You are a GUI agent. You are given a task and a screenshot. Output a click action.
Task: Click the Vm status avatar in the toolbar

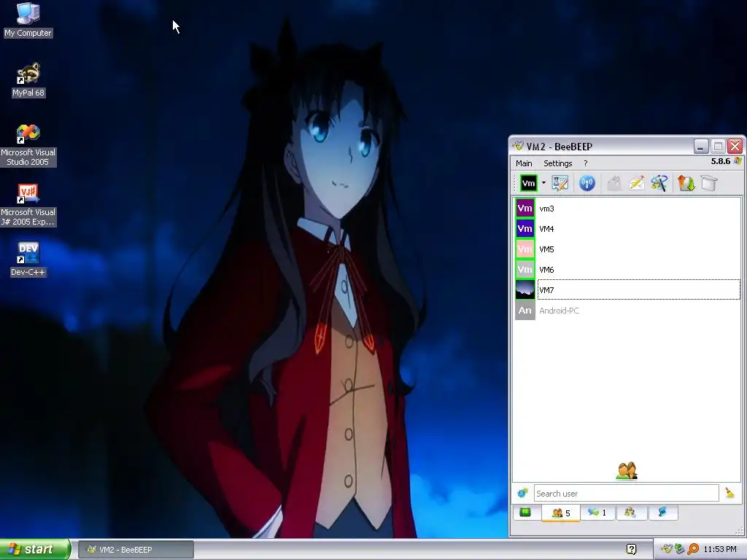(x=528, y=183)
